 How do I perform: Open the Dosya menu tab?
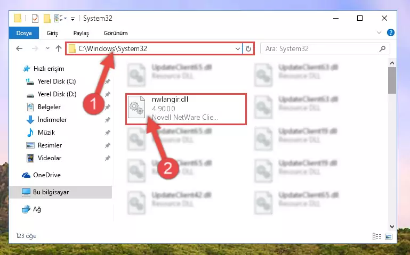[x=24, y=33]
